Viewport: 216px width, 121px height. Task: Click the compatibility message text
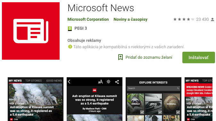[x=129, y=47]
